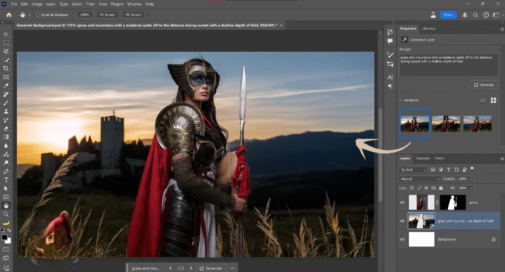Select the Horizontal Type tool
Screen dimensions: 505x272
(6, 180)
